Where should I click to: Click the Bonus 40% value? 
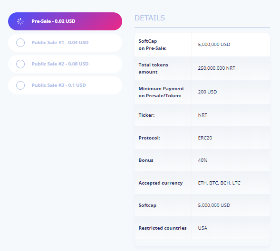click(203, 160)
